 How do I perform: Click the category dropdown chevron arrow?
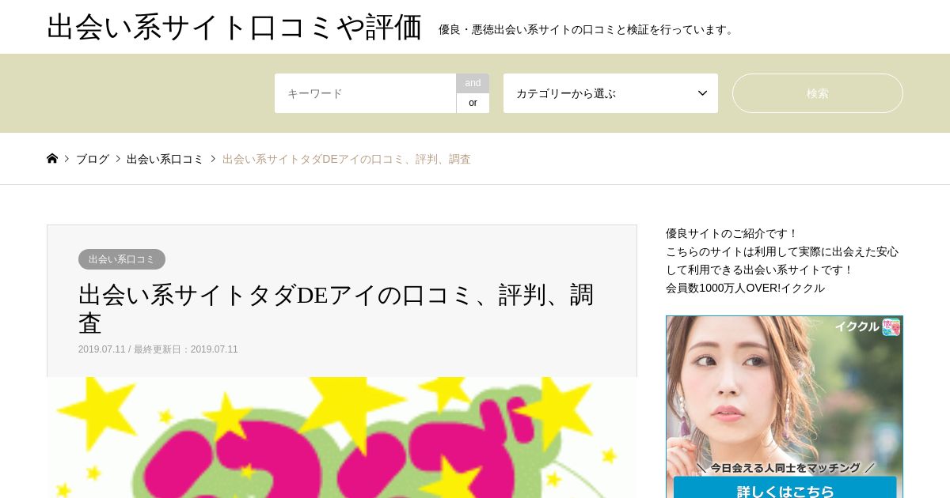pos(702,93)
